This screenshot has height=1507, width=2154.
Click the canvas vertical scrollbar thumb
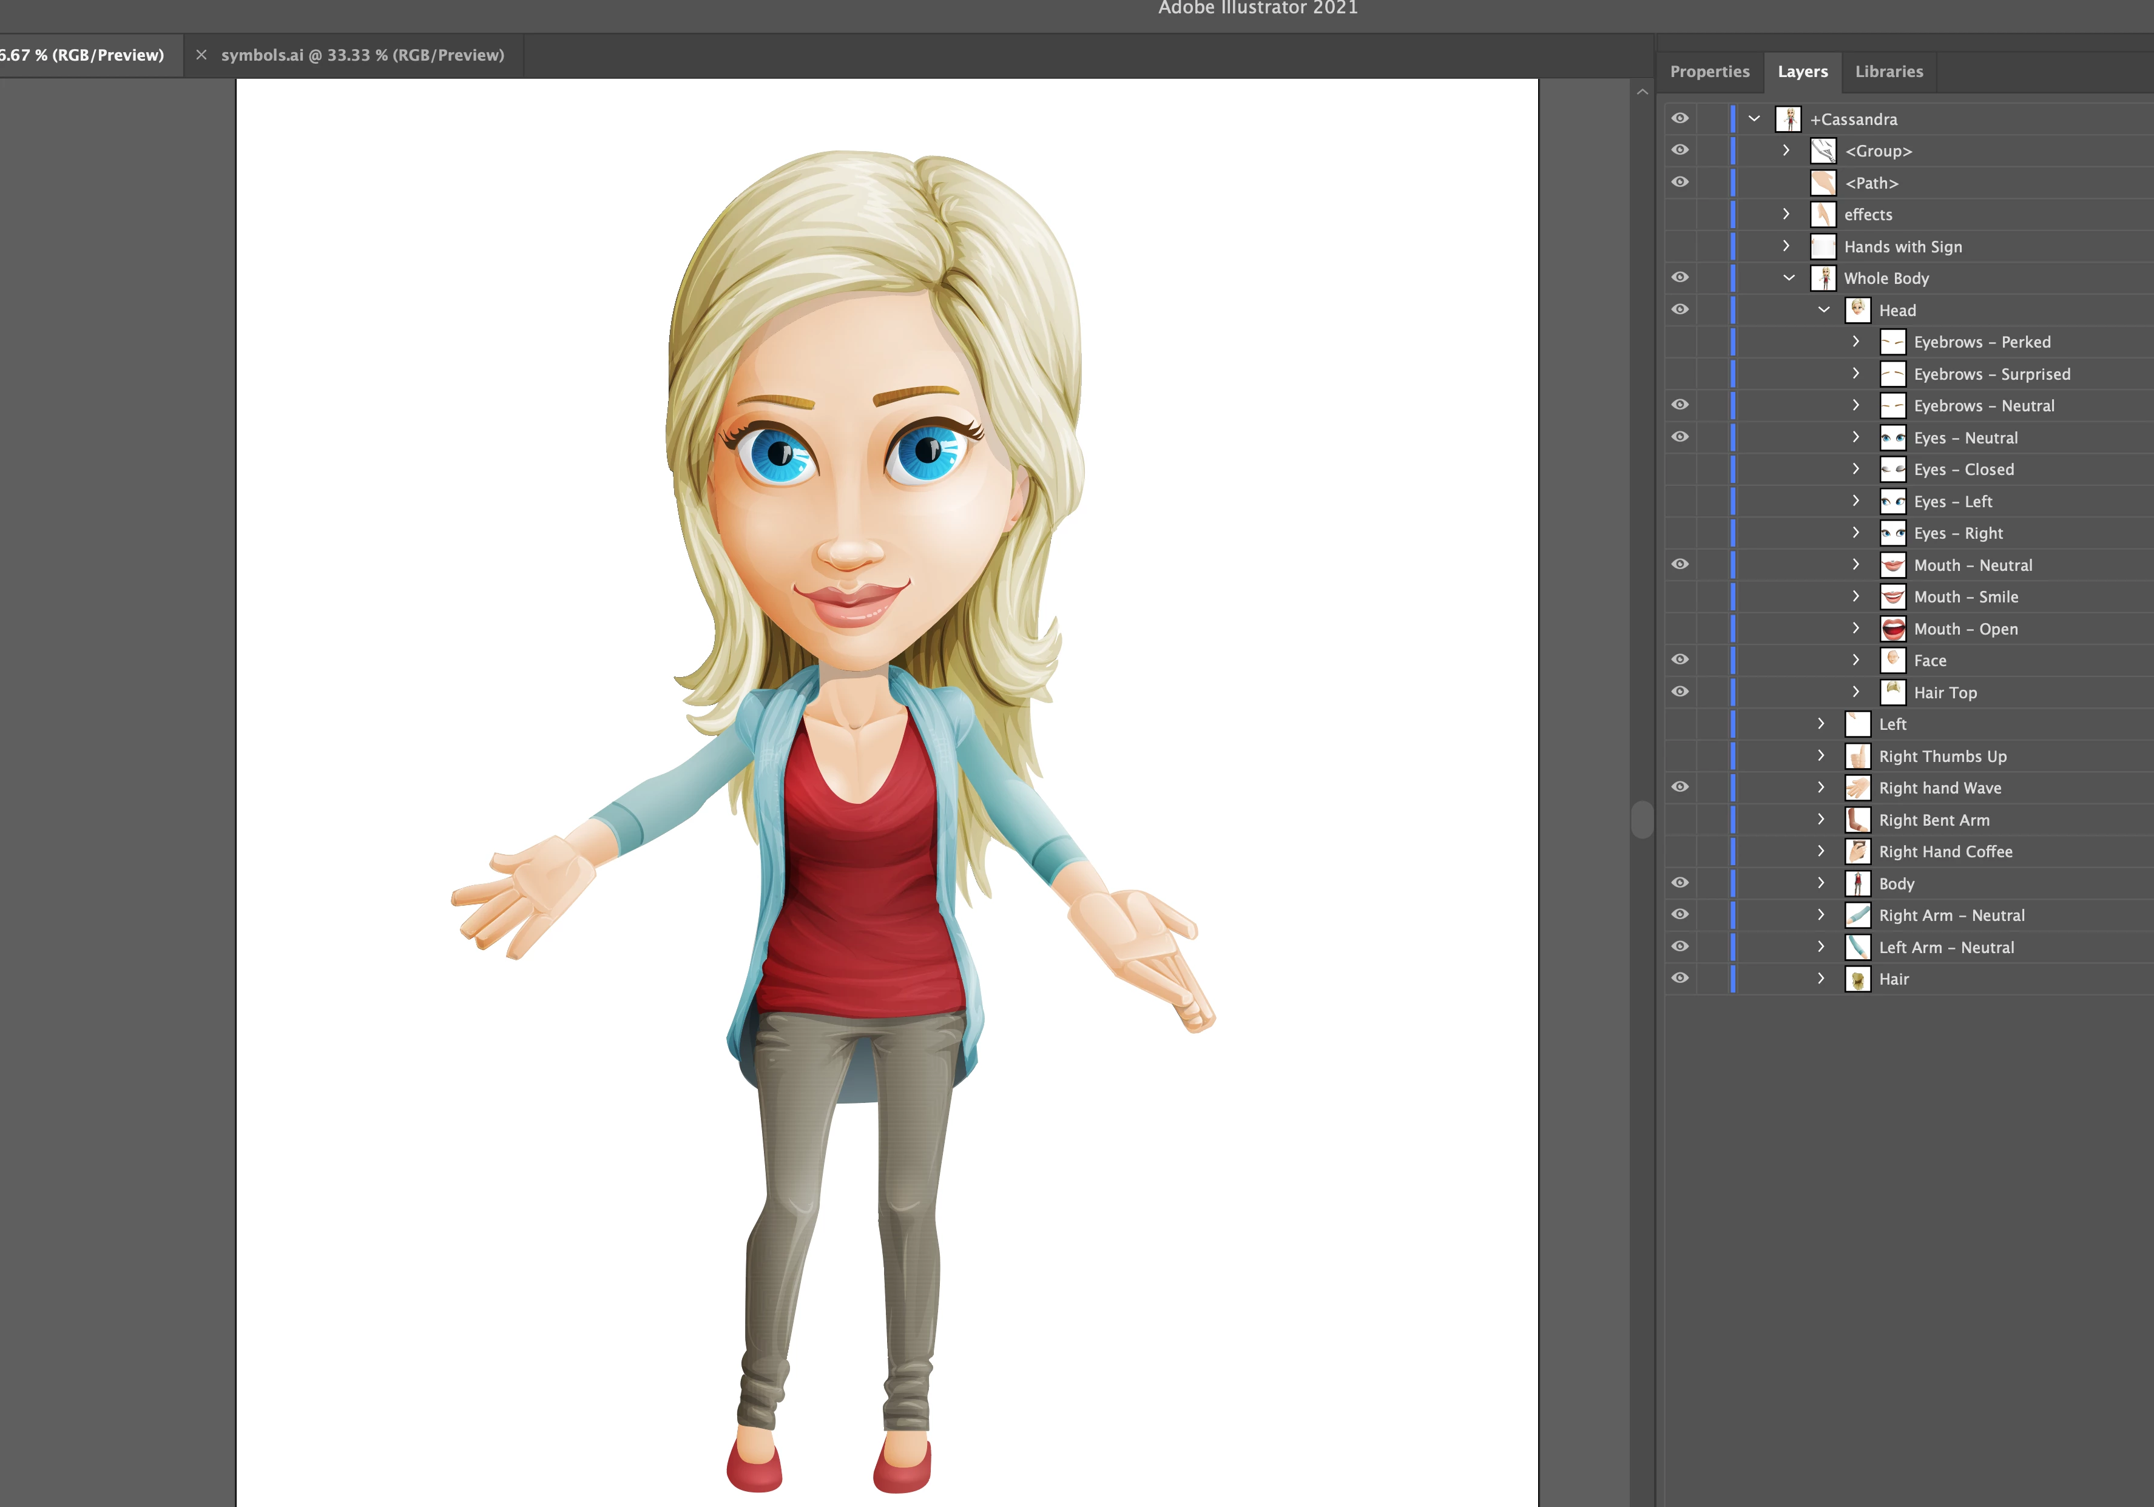1642,820
